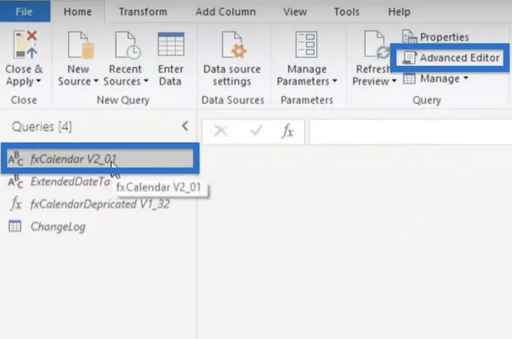Confirm formula with checkmark icon
Viewport: 512px width, 339px height.
coord(256,131)
